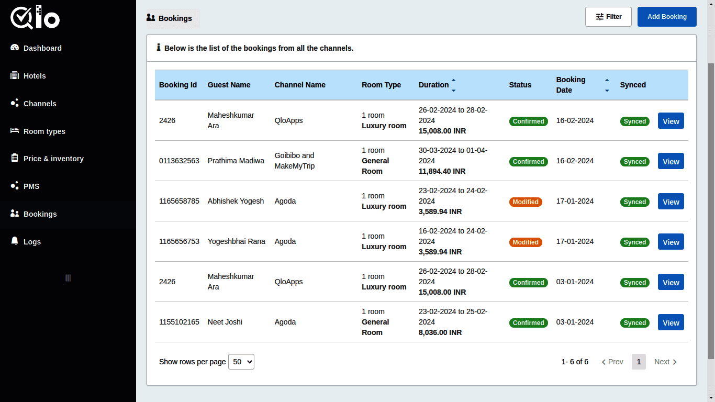
Task: Select the PMS icon in sidebar
Action: tap(14, 186)
